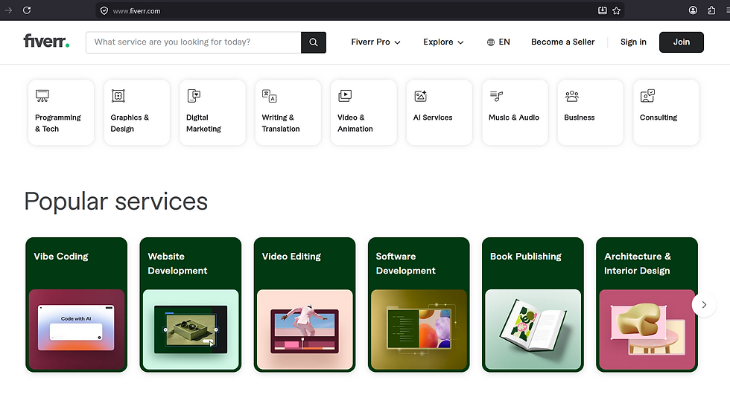Viewport: 730px width, 415px height.
Task: Click the Join button
Action: pyautogui.click(x=681, y=42)
